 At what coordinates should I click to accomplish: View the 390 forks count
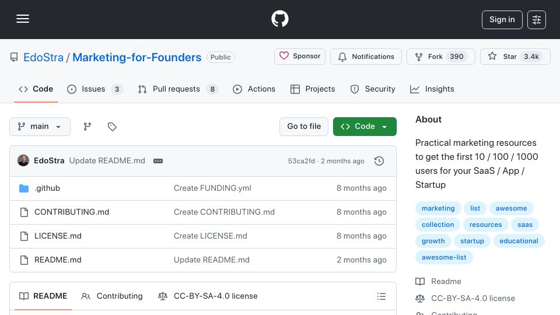click(456, 57)
